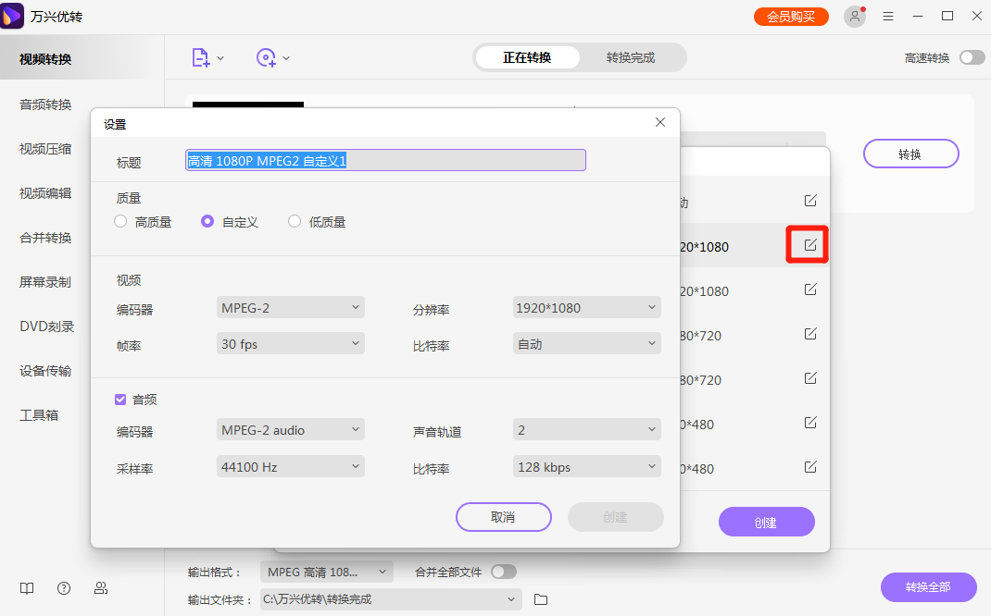Viewport: 991px width, 616px height.
Task: Click the hamburger menu icon
Action: (x=887, y=16)
